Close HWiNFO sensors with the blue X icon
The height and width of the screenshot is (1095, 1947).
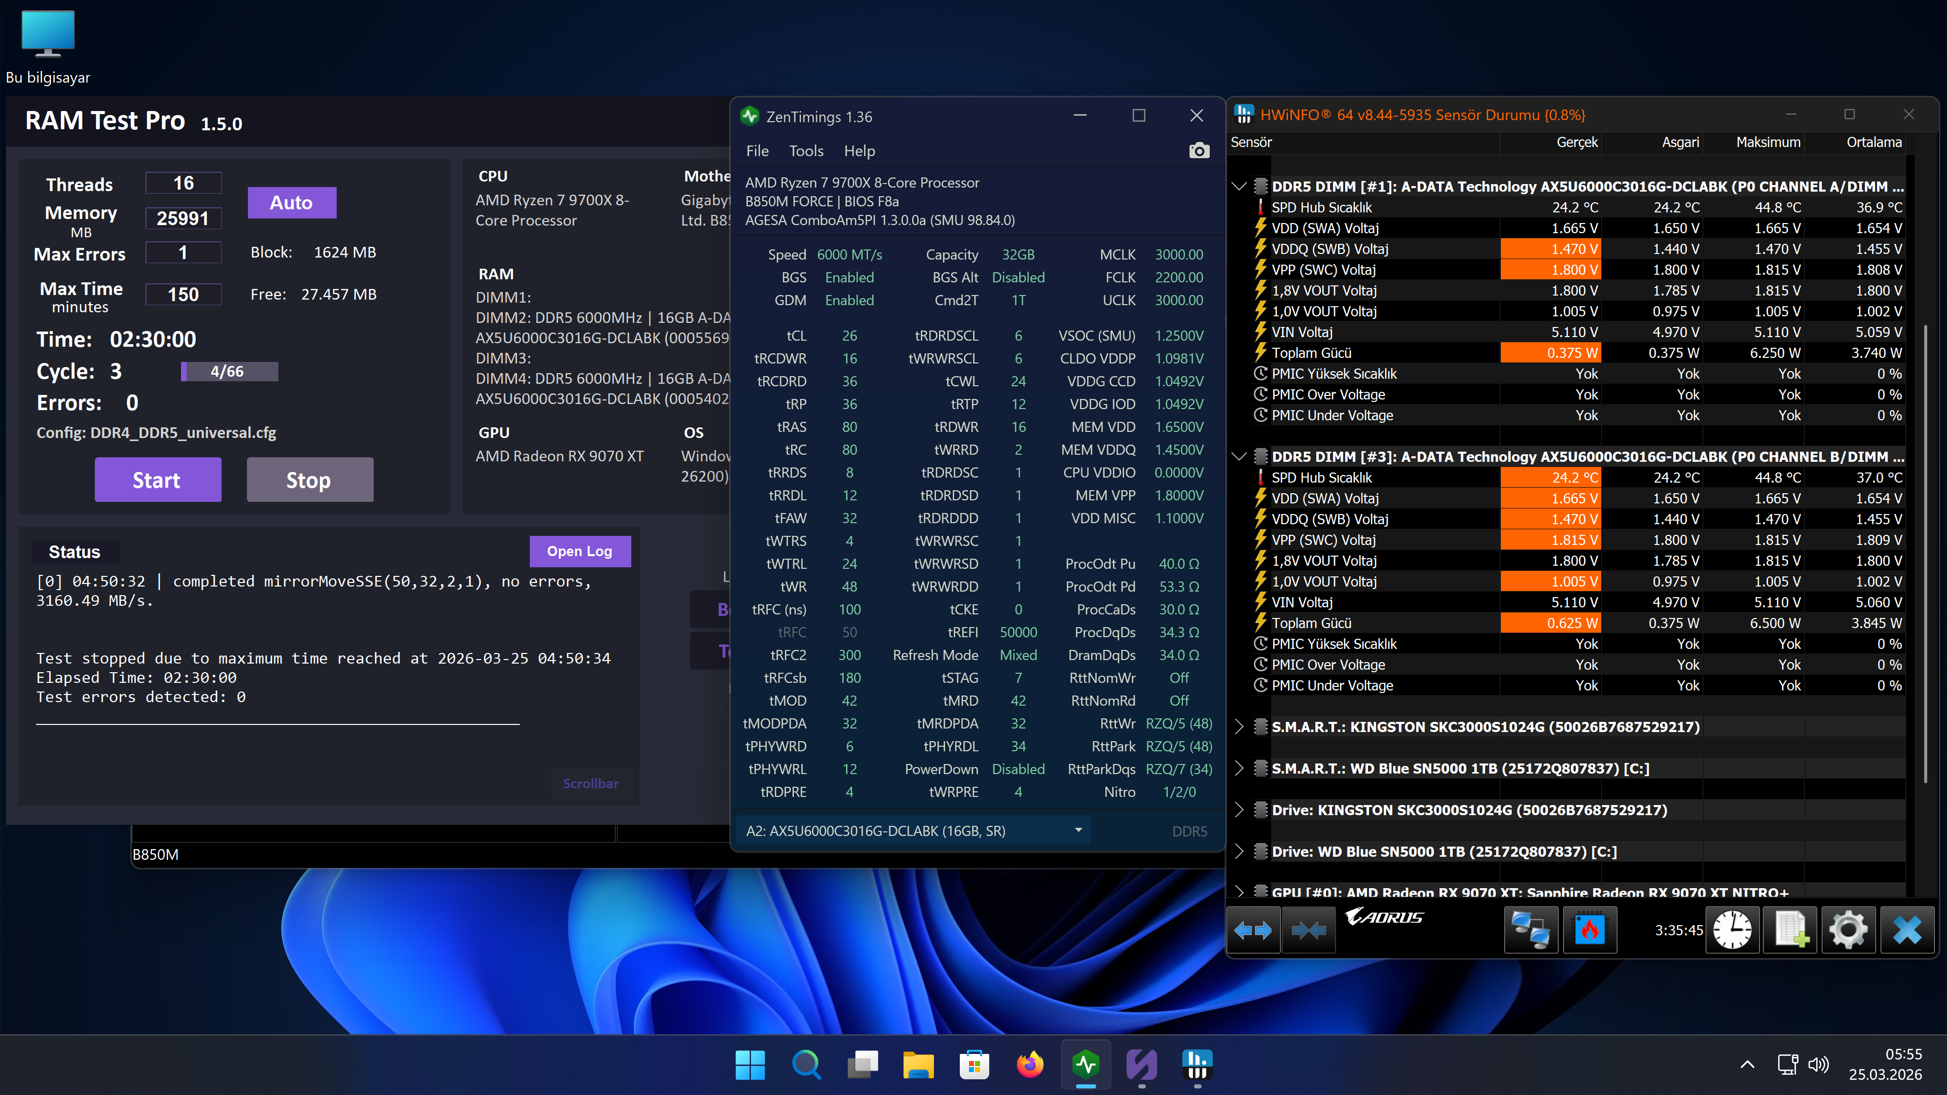(1907, 930)
